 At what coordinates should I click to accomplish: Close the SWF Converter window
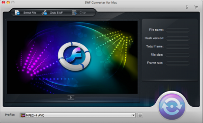click(3, 2)
